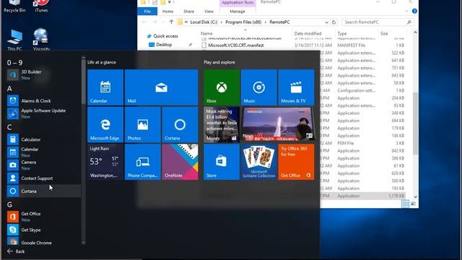The image size is (462, 260).
Task: Open the File tab in File Explorer
Action: point(147,12)
